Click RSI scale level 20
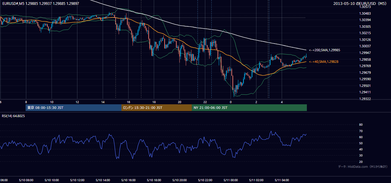The width and height of the screenshot is (391, 183). point(361,162)
